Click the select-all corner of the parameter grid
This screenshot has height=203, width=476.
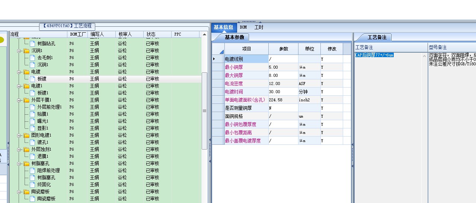coord(218,49)
